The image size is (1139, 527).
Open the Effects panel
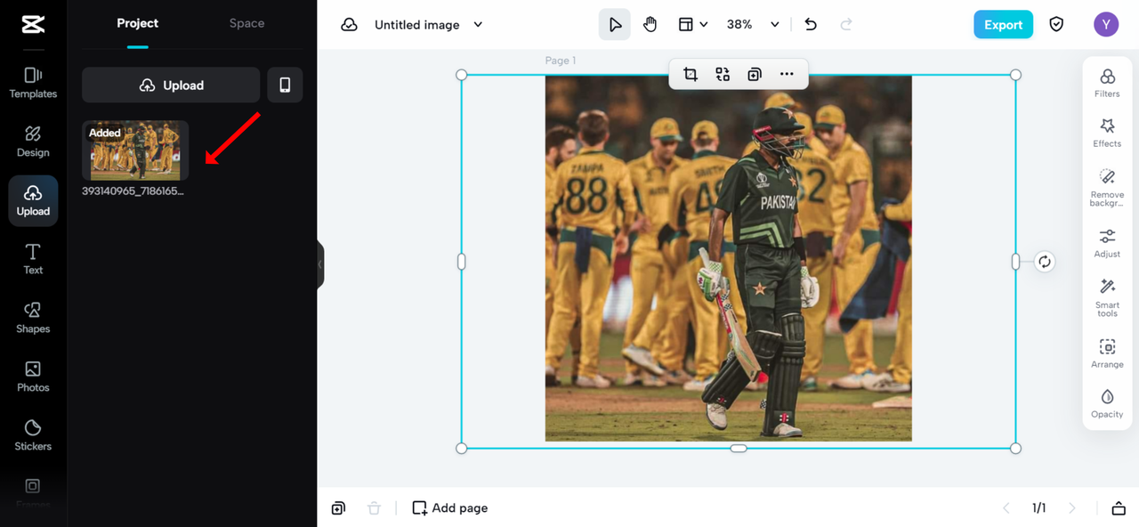coord(1107,133)
